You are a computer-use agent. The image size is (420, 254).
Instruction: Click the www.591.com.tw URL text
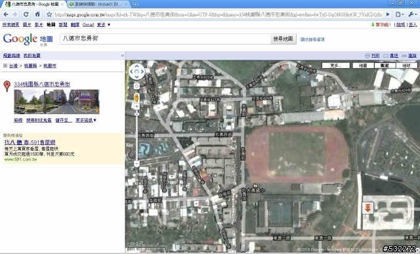[x=20, y=159]
